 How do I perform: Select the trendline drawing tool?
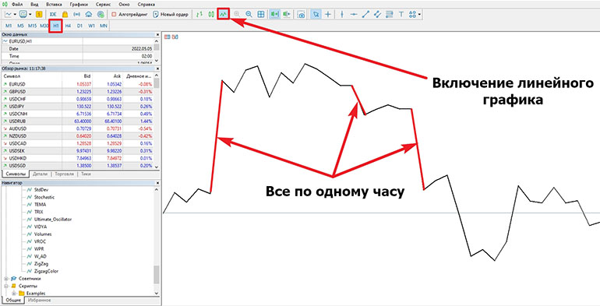(365, 14)
